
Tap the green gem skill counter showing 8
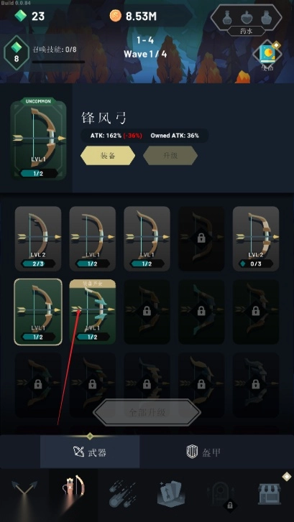[x=17, y=52]
